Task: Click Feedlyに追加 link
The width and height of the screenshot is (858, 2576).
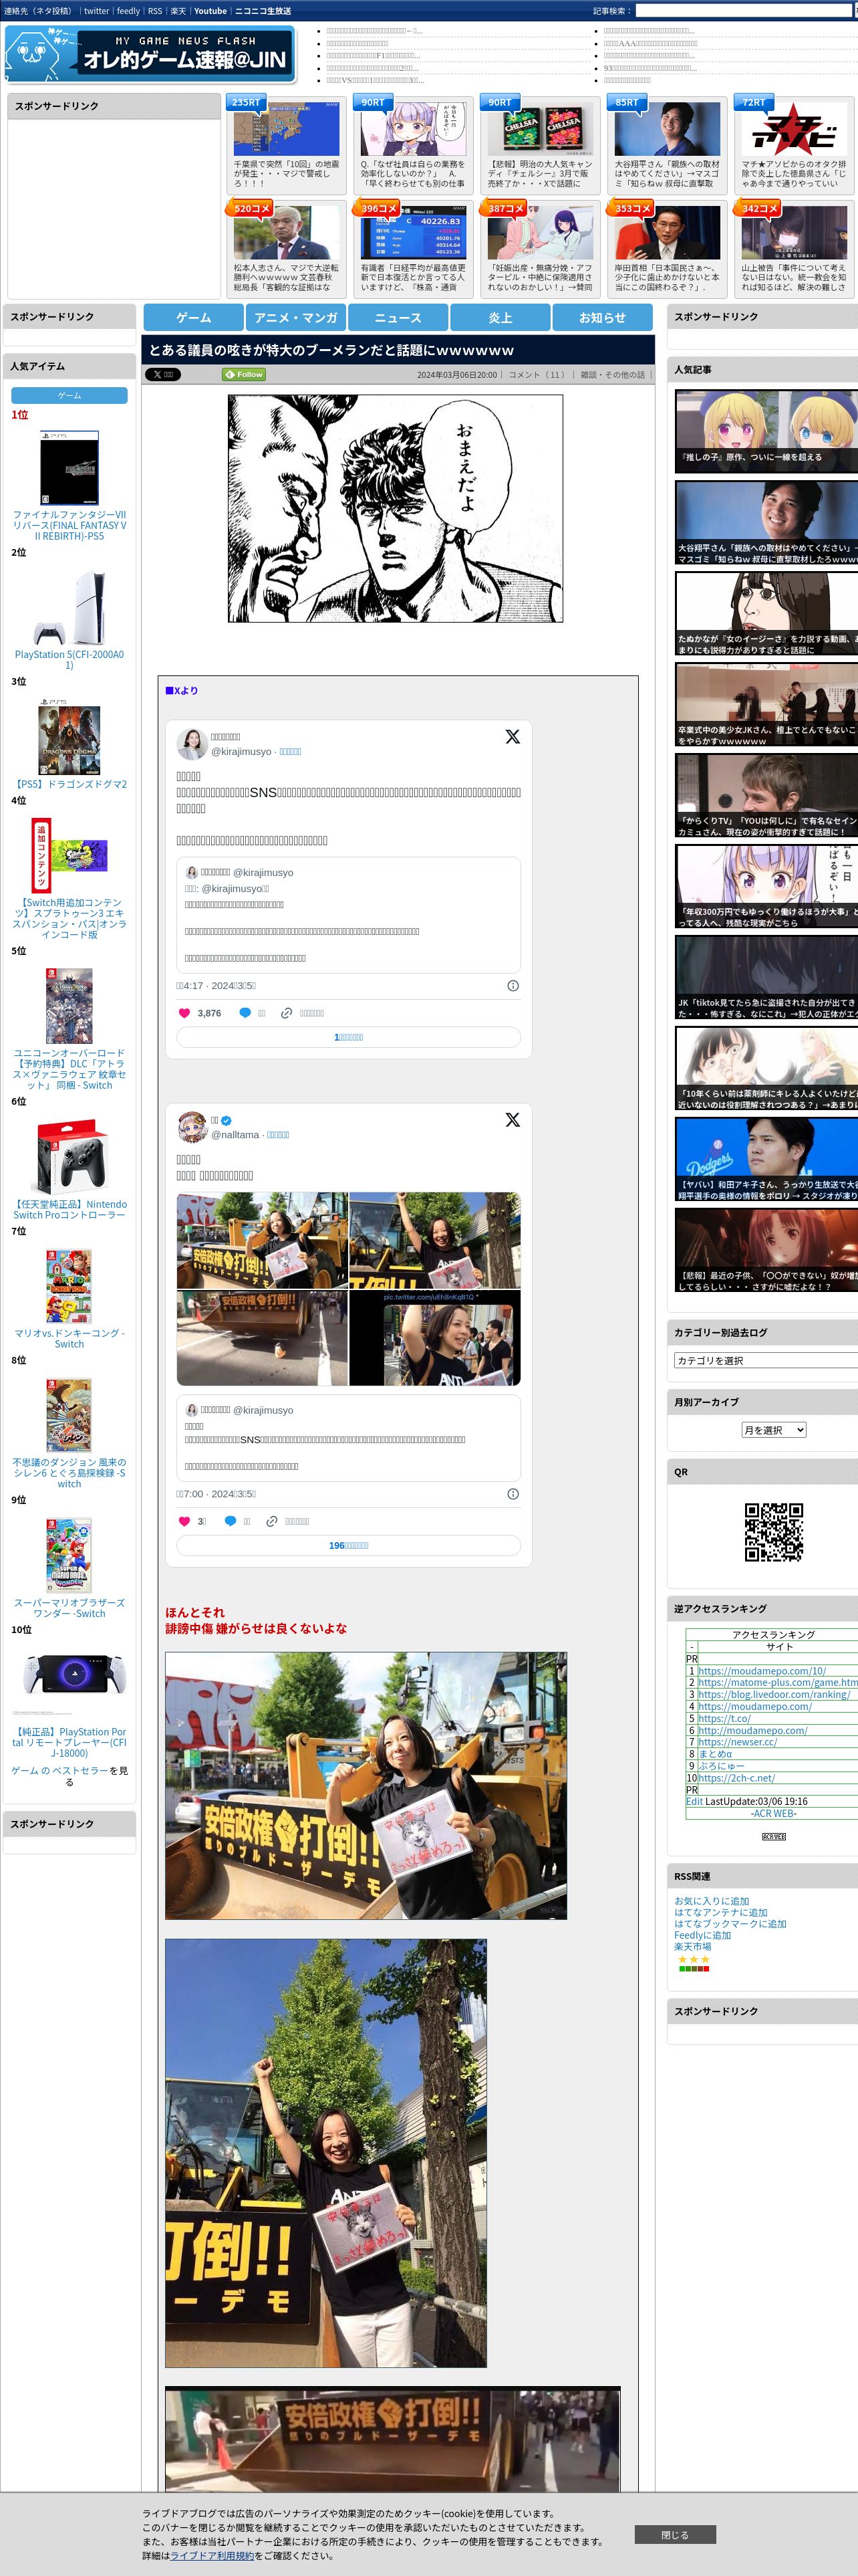Action: 702,1935
